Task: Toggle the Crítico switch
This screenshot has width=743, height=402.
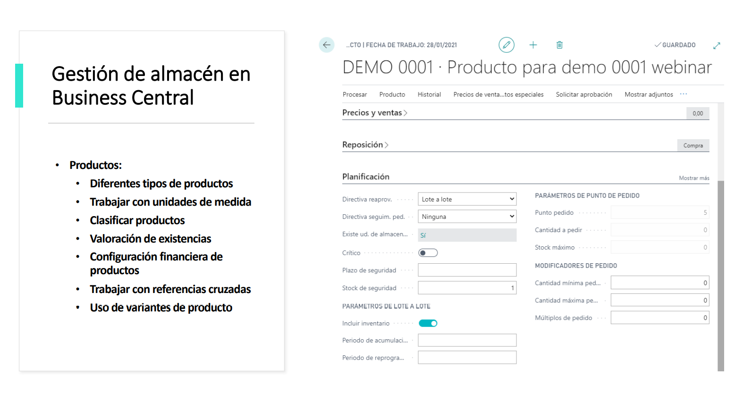Action: (428, 253)
